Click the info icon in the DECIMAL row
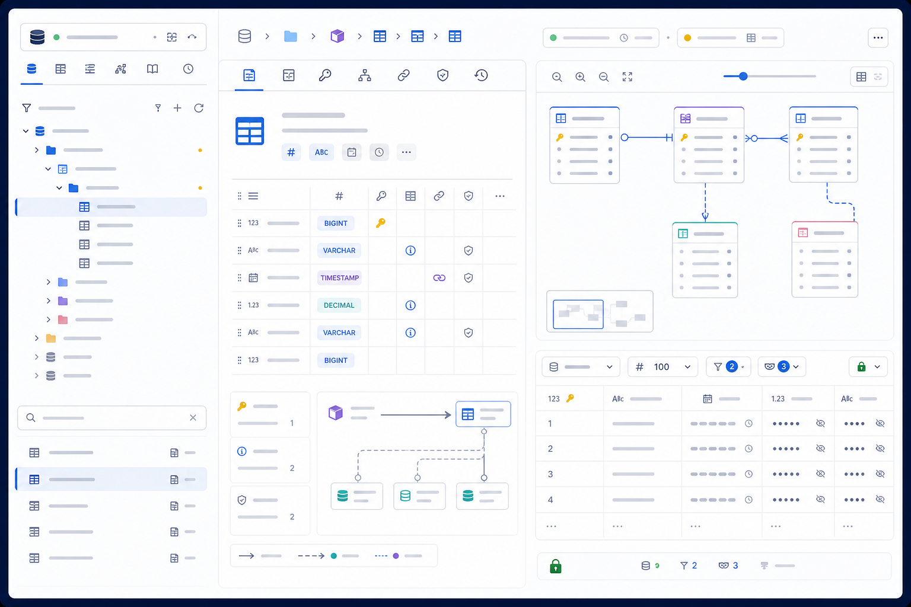 point(410,305)
